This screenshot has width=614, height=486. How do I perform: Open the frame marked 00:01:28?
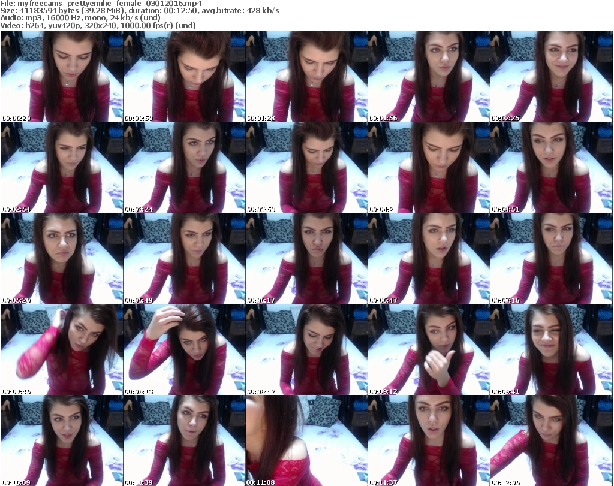(x=306, y=76)
